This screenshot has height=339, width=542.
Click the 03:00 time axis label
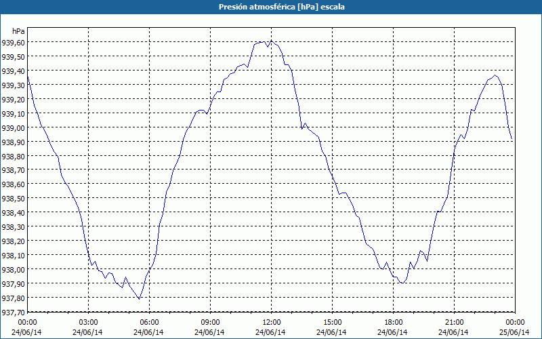[89, 323]
